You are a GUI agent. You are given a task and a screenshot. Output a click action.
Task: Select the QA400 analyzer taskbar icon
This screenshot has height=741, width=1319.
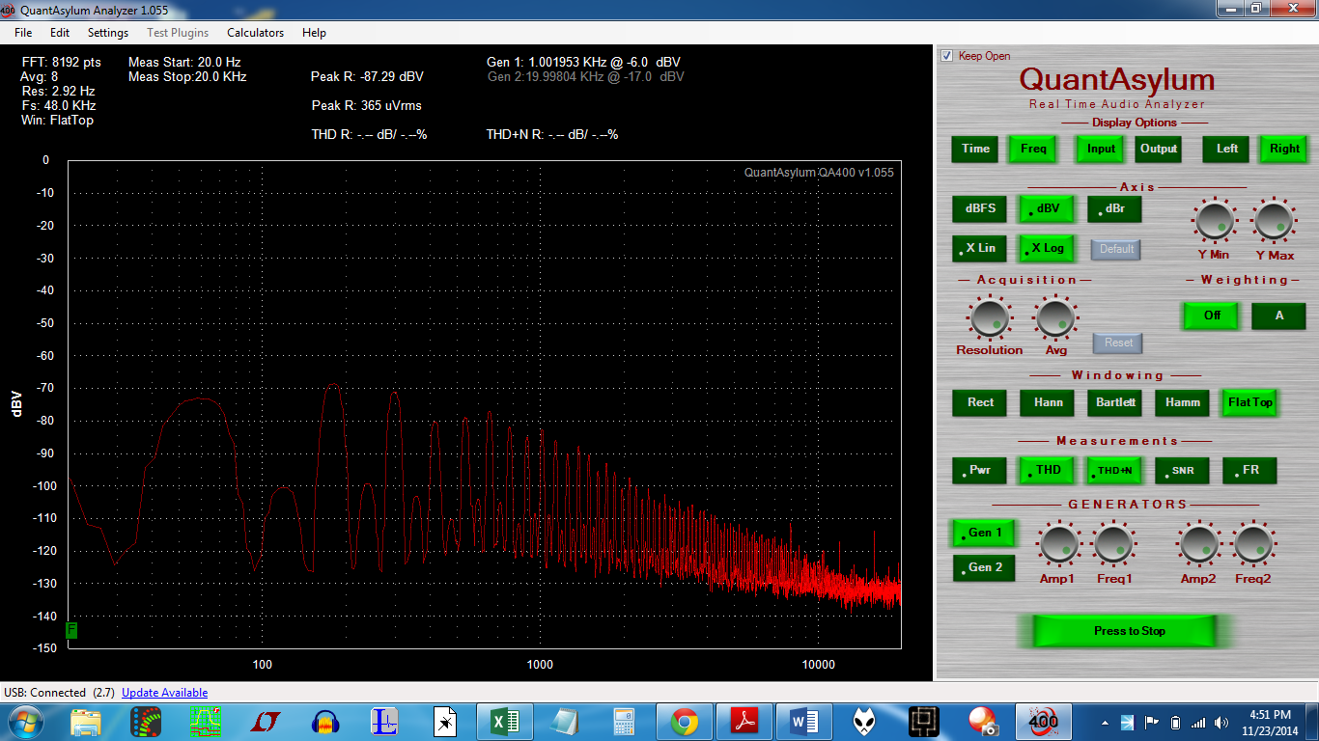(1043, 721)
